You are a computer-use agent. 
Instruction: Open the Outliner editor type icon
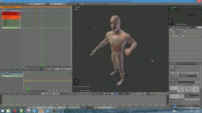click(171, 27)
